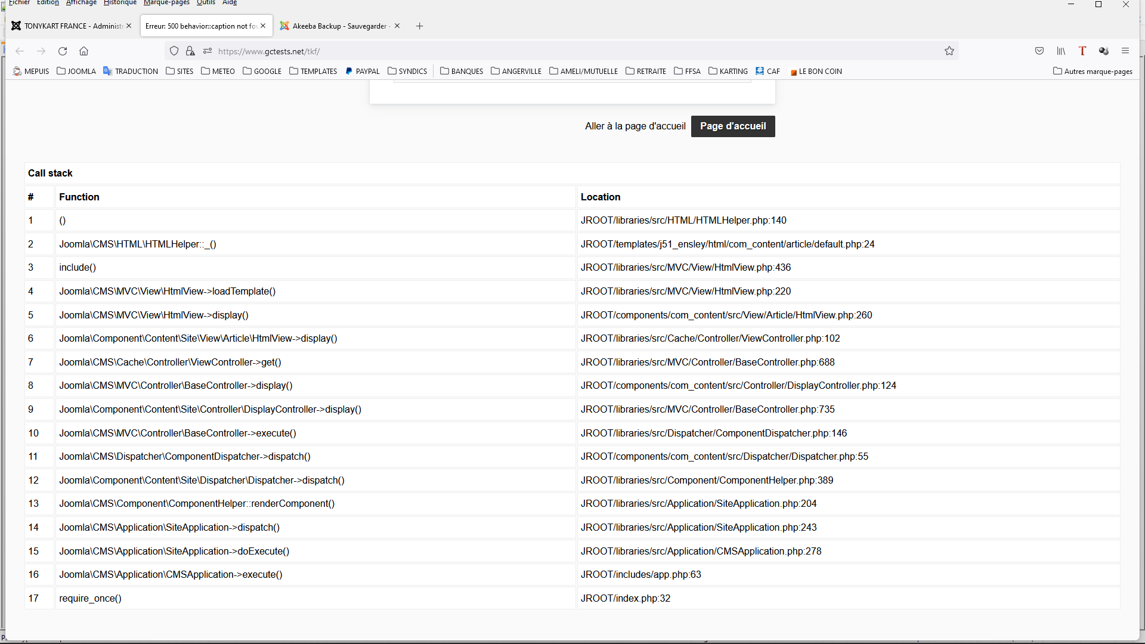Open the library bookshelf icon

tap(1061, 51)
